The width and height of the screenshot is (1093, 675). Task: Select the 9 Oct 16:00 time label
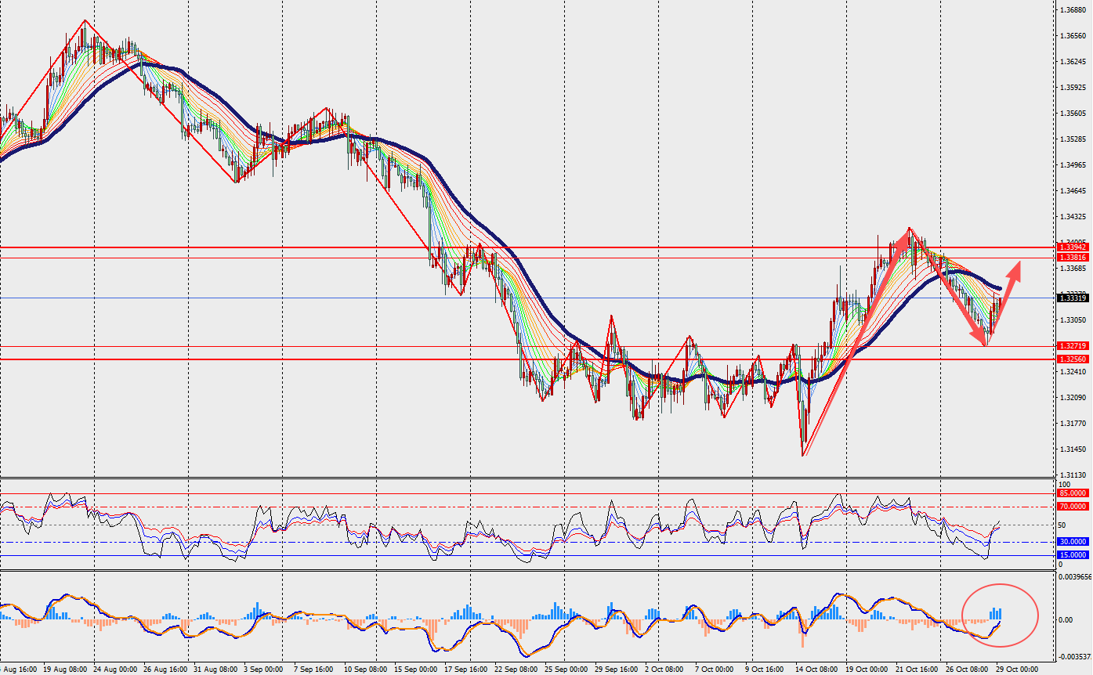click(764, 670)
